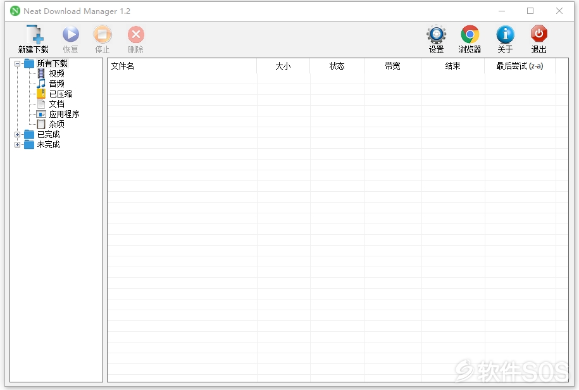Sort by 文件名 column header
The width and height of the screenshot is (579, 390).
point(182,66)
